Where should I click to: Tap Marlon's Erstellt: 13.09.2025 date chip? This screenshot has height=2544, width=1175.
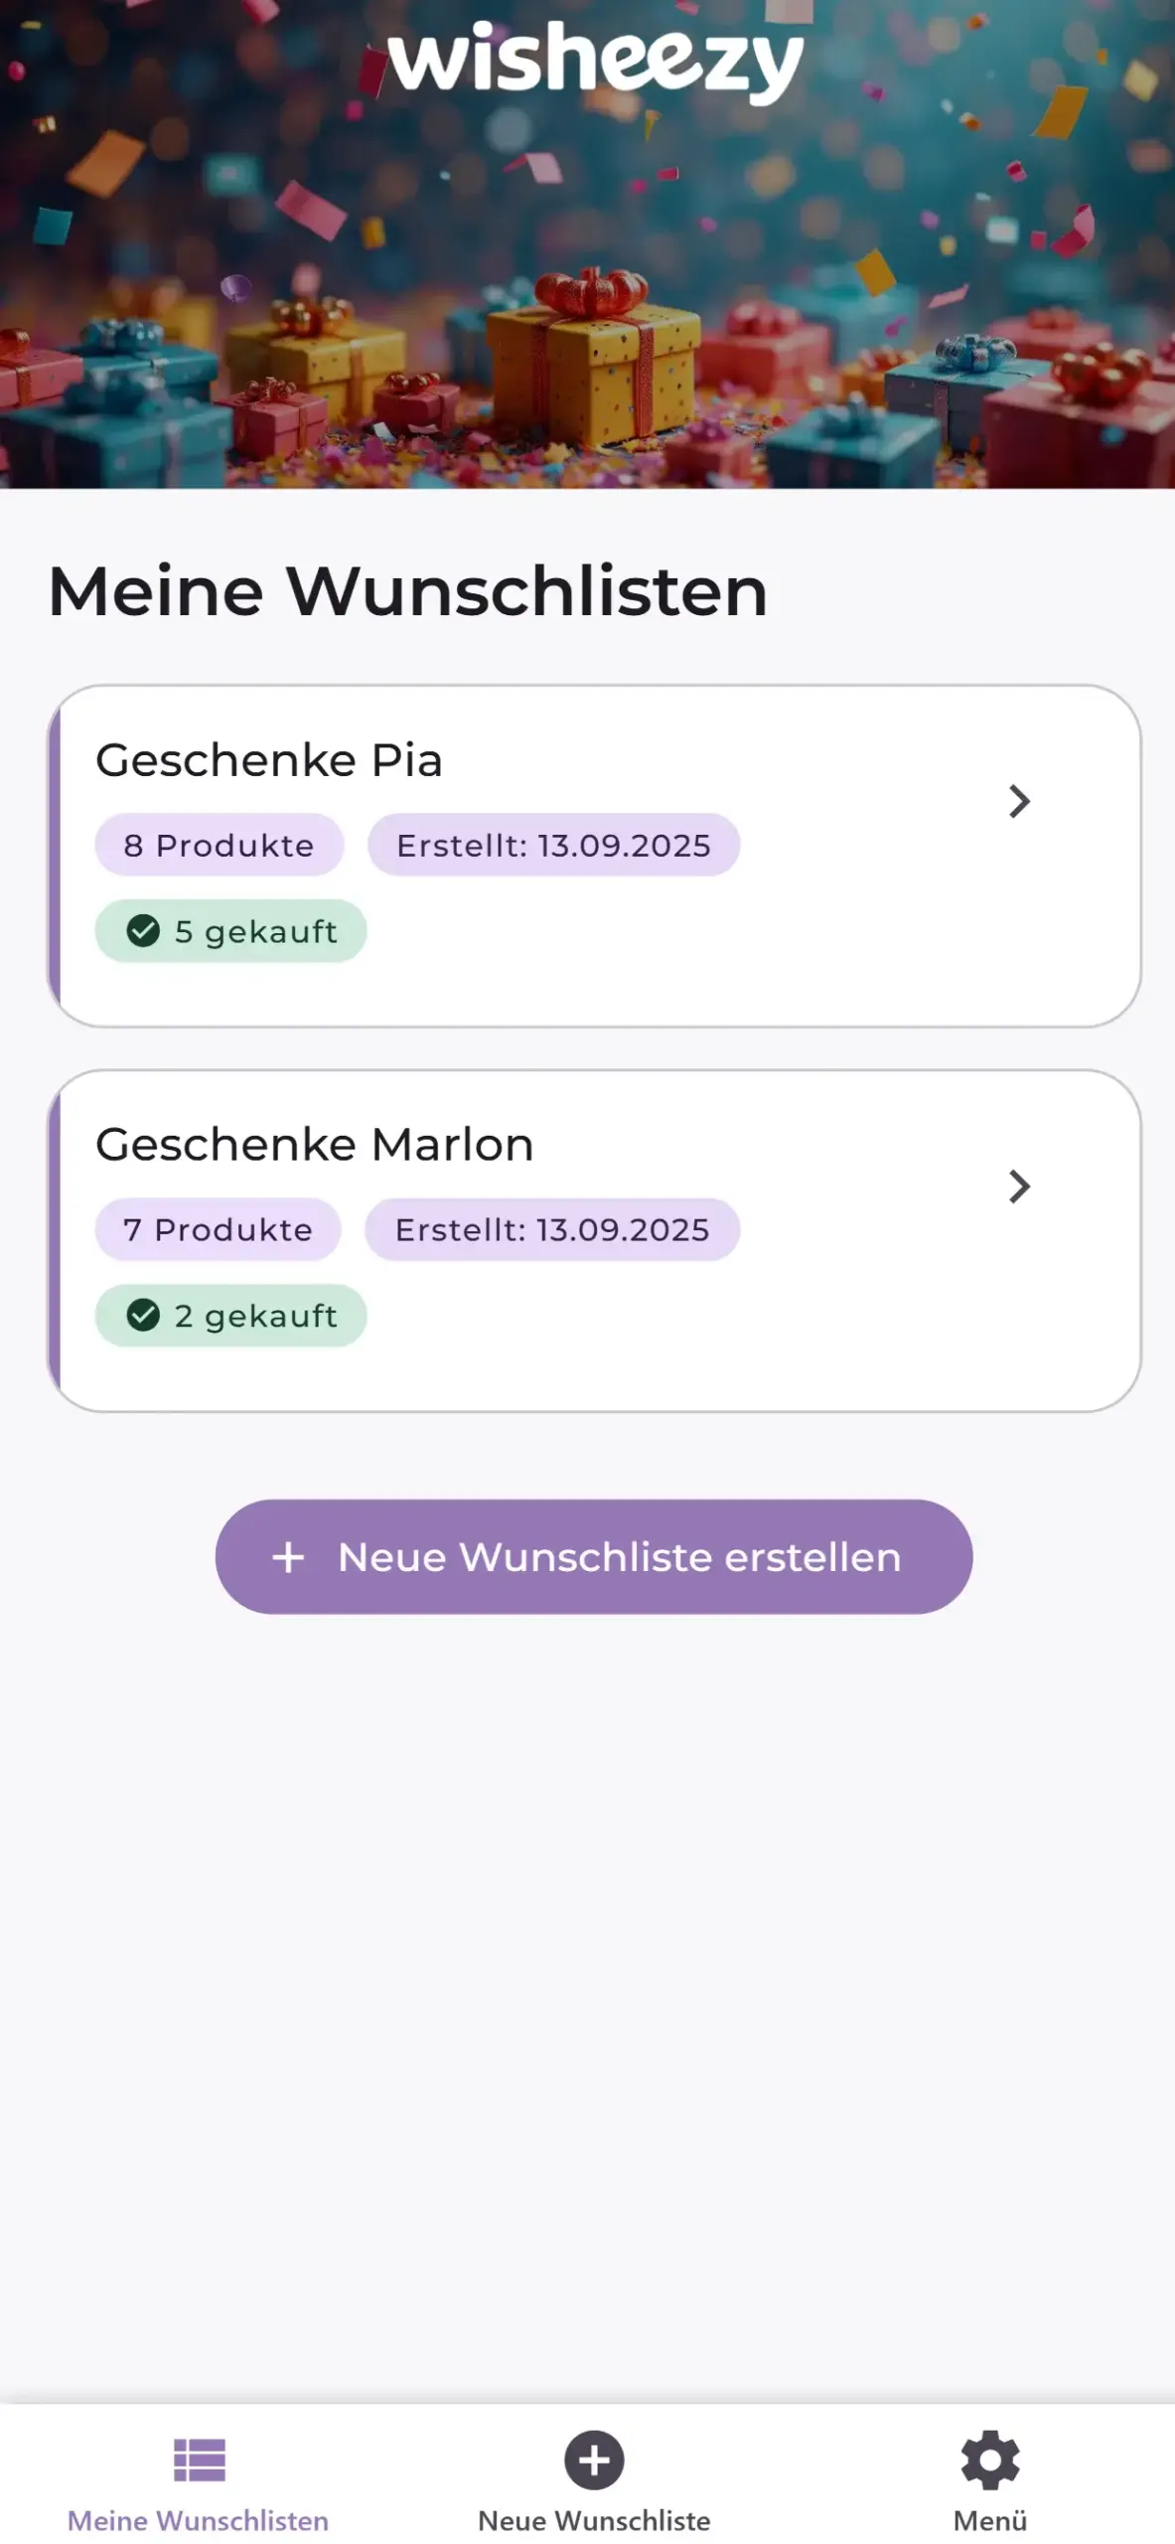(552, 1229)
